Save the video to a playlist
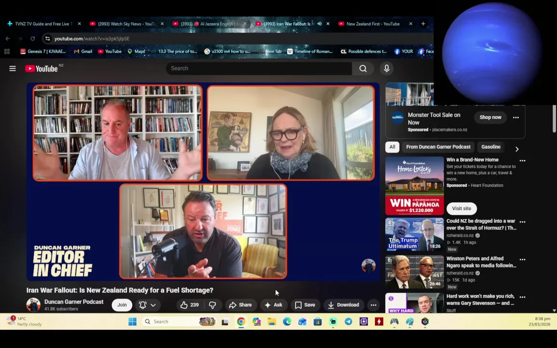The image size is (557, 348). (305, 305)
